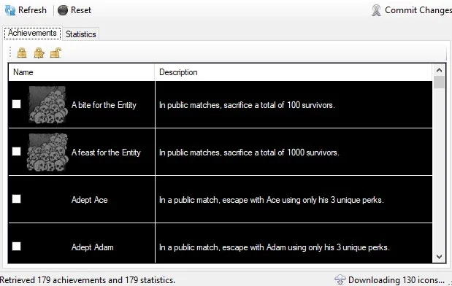Tick the checkbox for A feast for the Entity
452x286 pixels.
click(17, 152)
